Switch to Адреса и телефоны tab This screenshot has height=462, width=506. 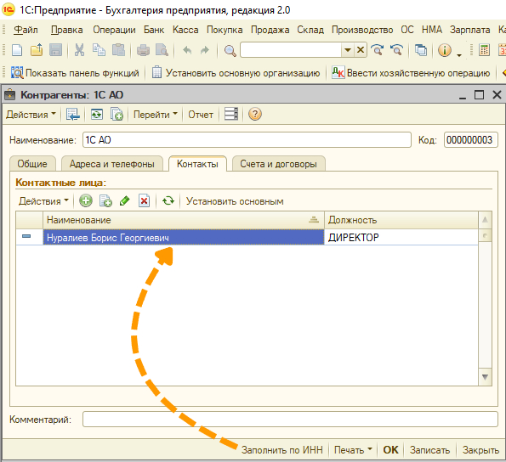[x=112, y=164]
